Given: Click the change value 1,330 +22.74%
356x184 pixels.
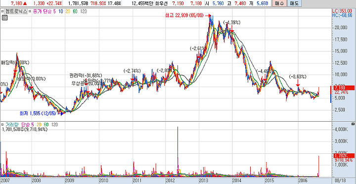Looking at the screenshot, I should 47,3.
